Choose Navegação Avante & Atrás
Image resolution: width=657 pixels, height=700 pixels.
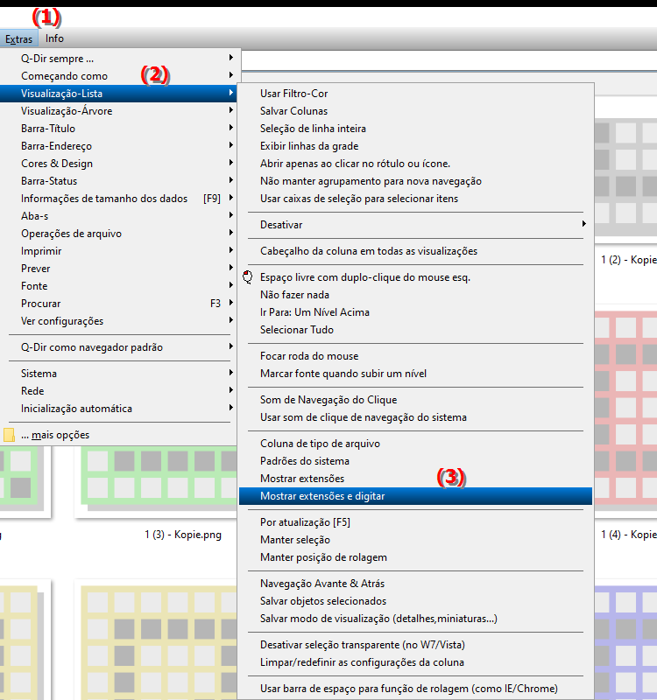[321, 584]
